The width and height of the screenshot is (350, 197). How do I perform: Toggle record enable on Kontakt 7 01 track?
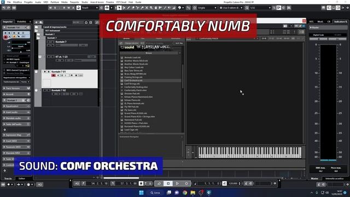point(54,76)
